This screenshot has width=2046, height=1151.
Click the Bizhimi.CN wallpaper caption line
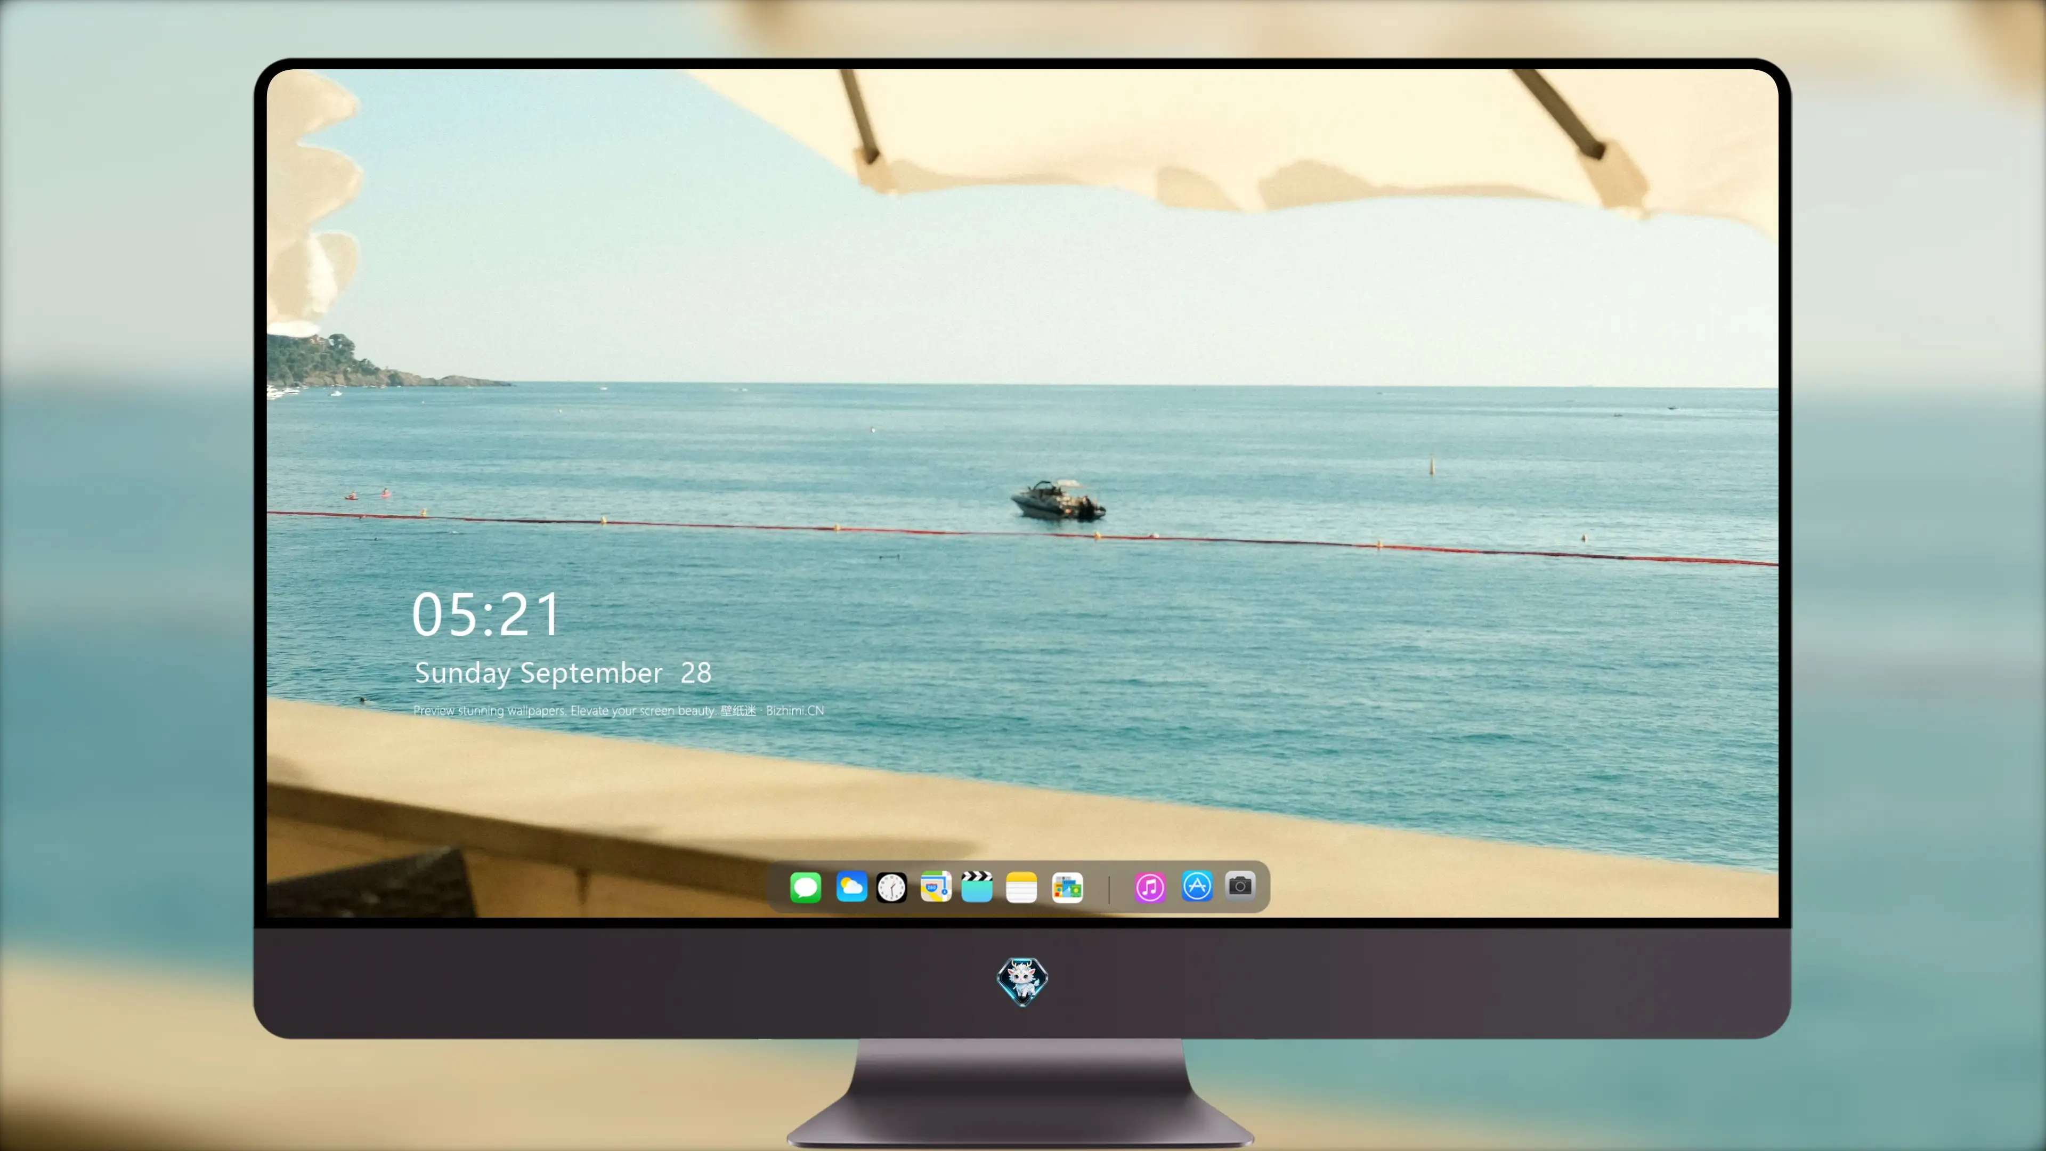coord(619,710)
